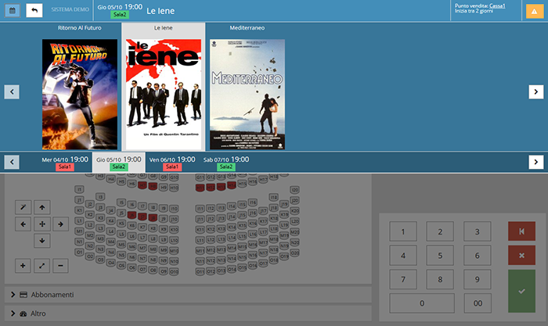
Task: Tap the single 0 keypad key
Action: (x=422, y=303)
